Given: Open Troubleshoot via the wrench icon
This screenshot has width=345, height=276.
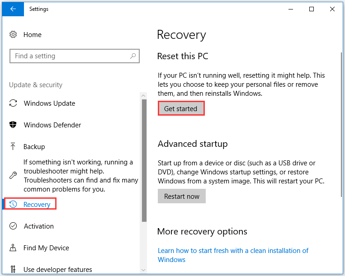Looking at the screenshot, I should pyautogui.click(x=13, y=175).
